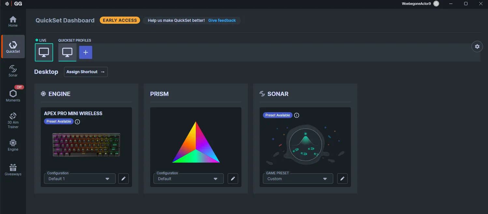The image size is (488, 214).
Task: Minimize the GG window
Action: (x=452, y=4)
